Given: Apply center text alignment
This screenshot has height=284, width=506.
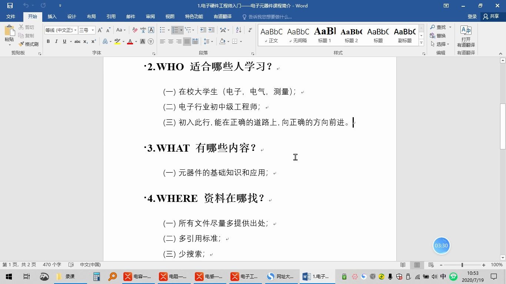Looking at the screenshot, I should click(171, 41).
